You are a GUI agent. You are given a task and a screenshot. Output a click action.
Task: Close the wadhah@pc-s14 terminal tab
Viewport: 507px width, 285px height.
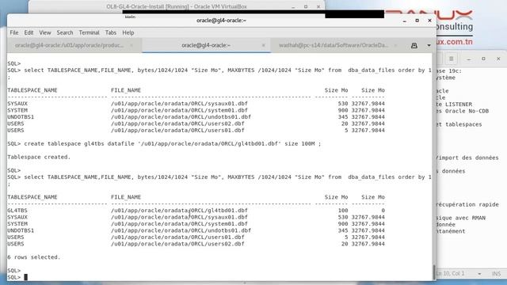click(395, 45)
